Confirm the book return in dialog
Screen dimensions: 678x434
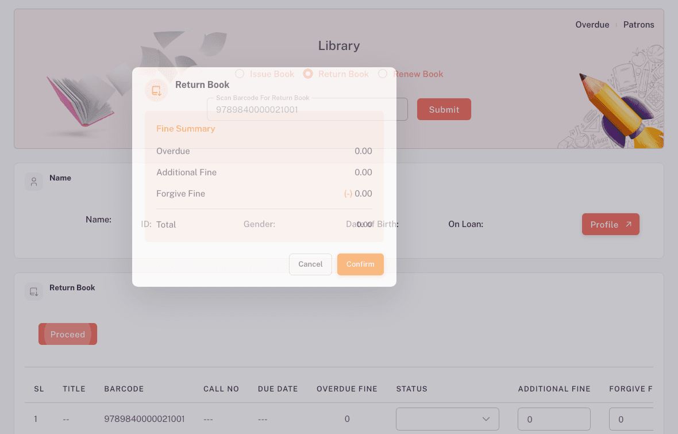[360, 264]
